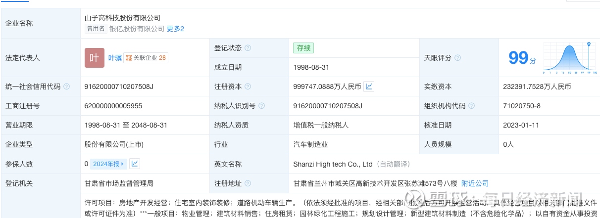This screenshot has height=218, width=600.
Task: Select establishment date 1998-08-31
Action: (x=311, y=67)
